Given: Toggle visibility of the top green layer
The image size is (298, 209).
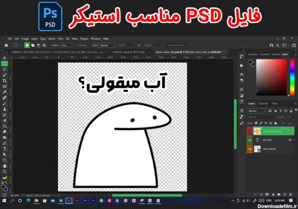Looking at the screenshot, I should 250,131.
